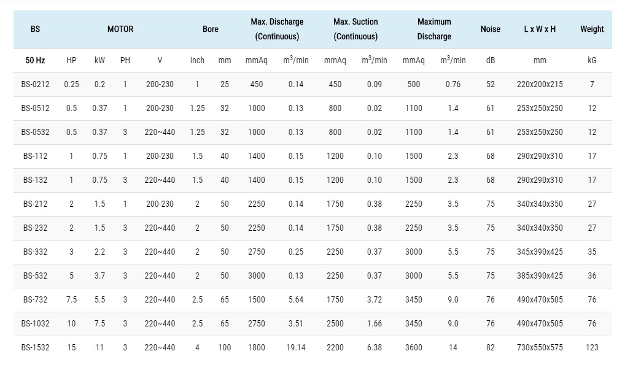Click the 50 Hz subheader label

coord(35,60)
